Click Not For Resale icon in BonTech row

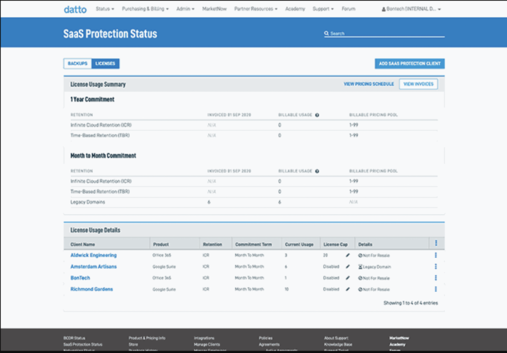[x=360, y=278]
